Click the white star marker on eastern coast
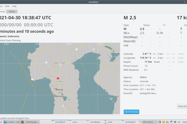The width and height of the screenshot is (187, 124). click(111, 99)
